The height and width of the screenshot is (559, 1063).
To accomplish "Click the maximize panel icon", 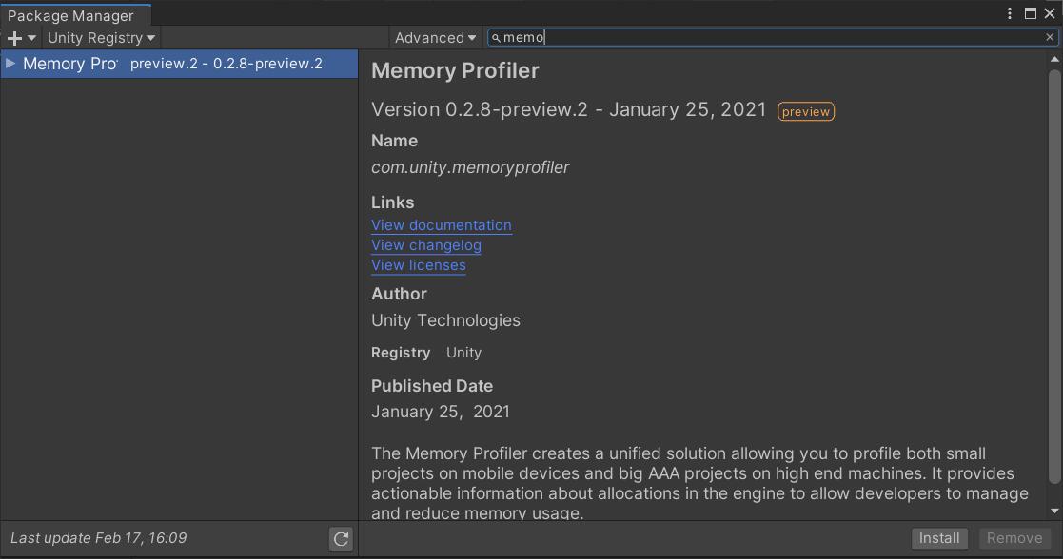I will (1031, 11).
